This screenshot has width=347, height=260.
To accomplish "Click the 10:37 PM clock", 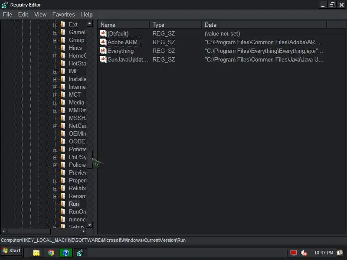I will [323, 253].
